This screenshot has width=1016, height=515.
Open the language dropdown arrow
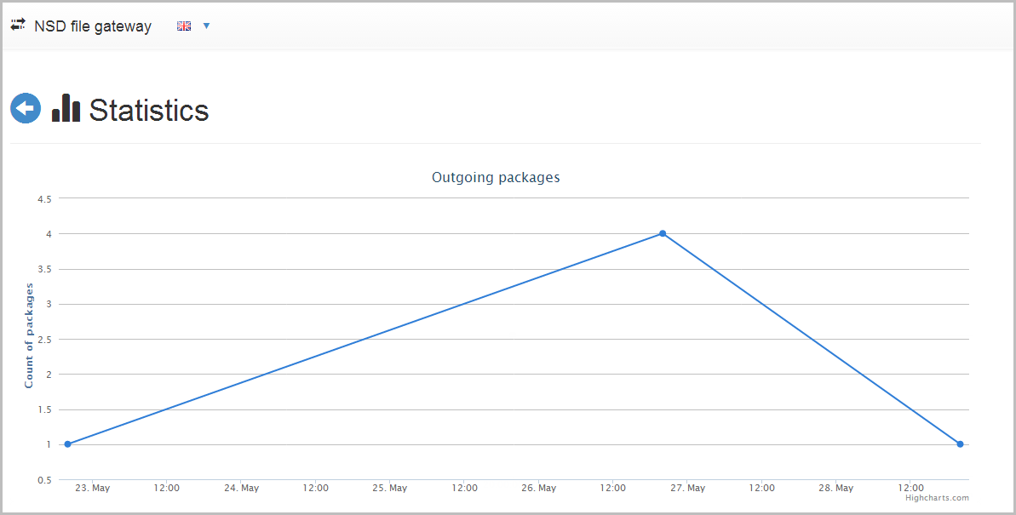(x=207, y=26)
